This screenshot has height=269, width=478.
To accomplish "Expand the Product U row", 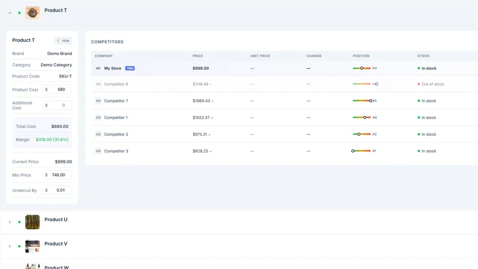I will point(10,222).
